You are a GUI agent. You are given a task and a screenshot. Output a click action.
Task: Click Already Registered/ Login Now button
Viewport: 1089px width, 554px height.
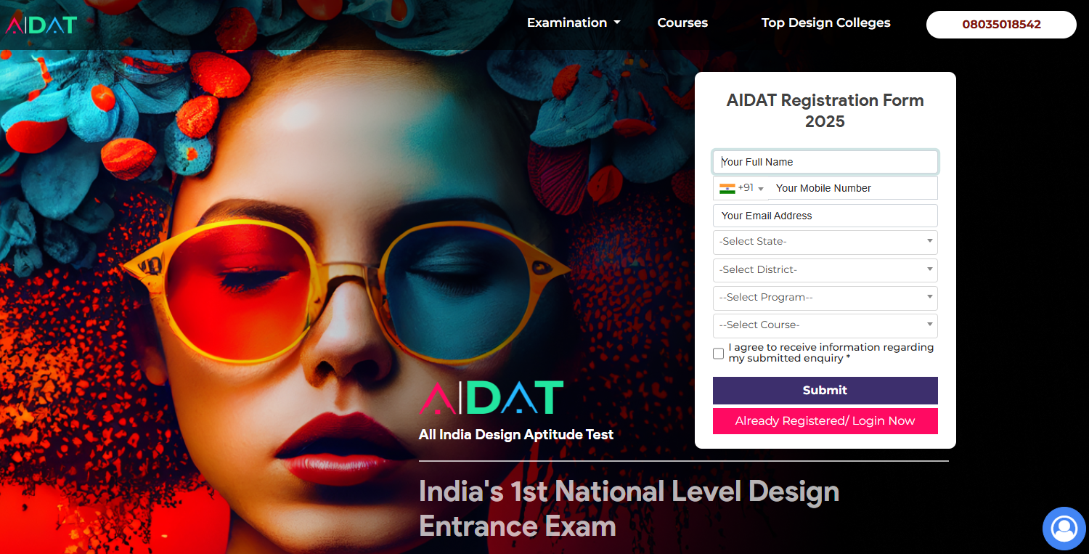tap(825, 421)
